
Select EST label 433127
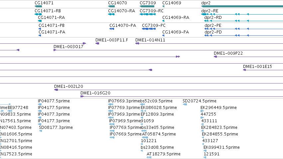(x=210, y=141)
